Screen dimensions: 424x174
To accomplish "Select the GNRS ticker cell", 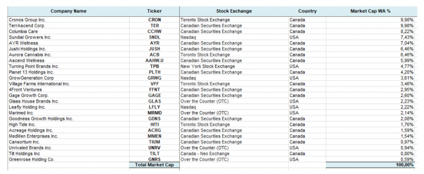I will pyautogui.click(x=154, y=160).
